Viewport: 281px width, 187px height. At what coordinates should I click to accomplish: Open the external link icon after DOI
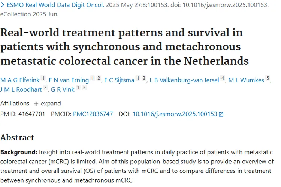click(221, 114)
